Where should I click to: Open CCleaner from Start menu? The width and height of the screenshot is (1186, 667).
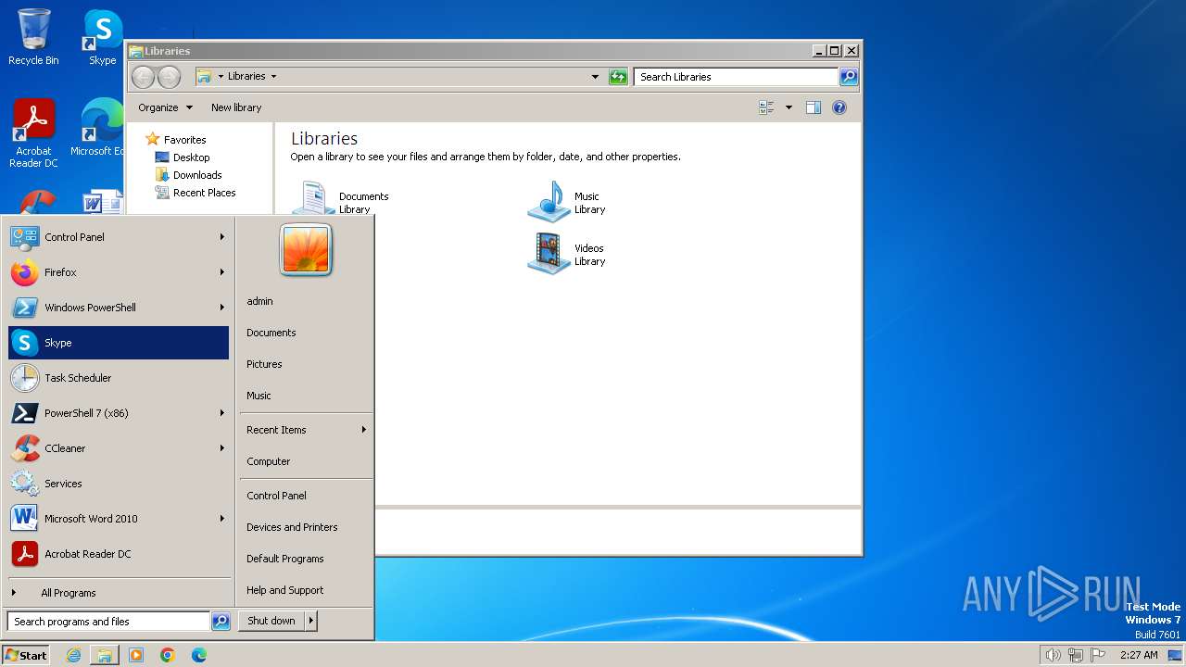118,448
